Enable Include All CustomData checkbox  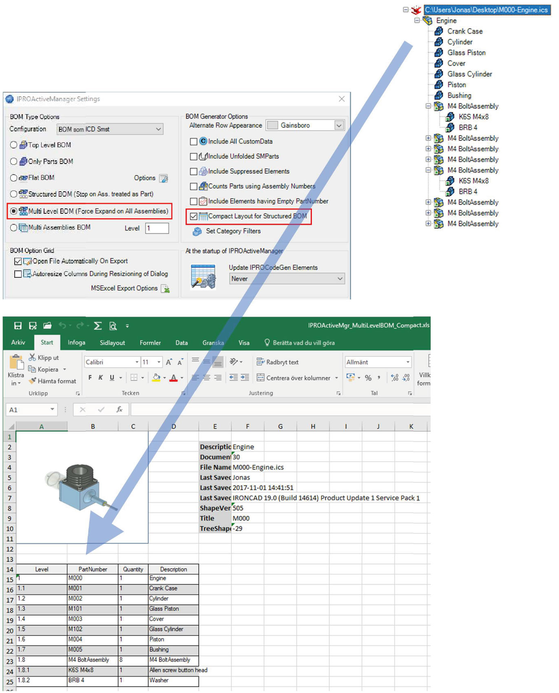194,142
